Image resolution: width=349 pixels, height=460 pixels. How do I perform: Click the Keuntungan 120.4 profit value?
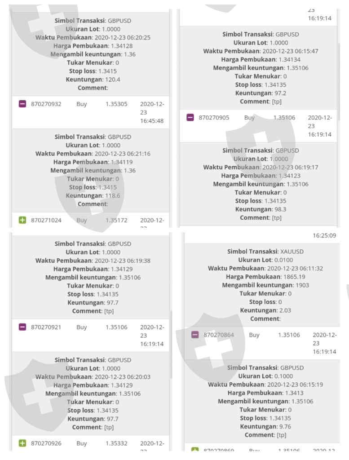[112, 80]
